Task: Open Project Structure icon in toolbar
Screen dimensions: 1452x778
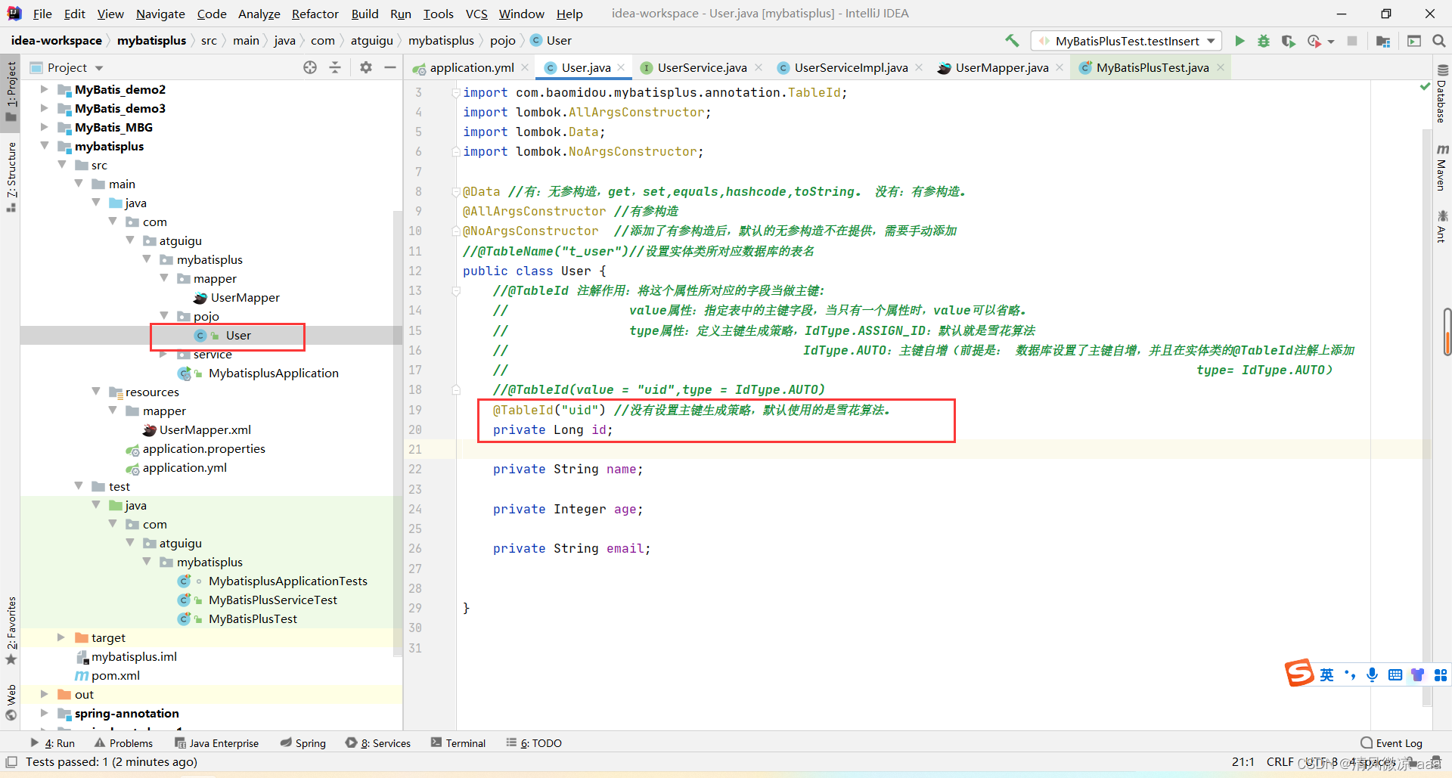Action: [x=1383, y=41]
